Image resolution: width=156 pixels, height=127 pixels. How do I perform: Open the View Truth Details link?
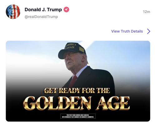pos(127,31)
